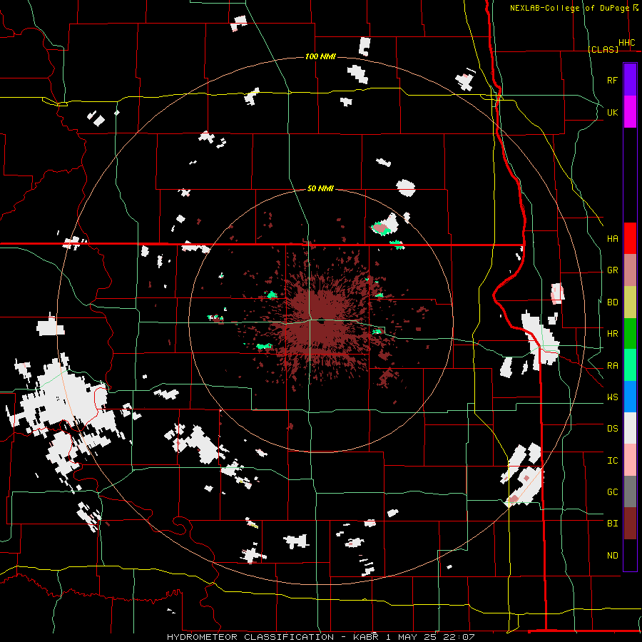Click the BI dark red legend swatch
Image resolution: width=642 pixels, height=642 pixels.
[630, 524]
